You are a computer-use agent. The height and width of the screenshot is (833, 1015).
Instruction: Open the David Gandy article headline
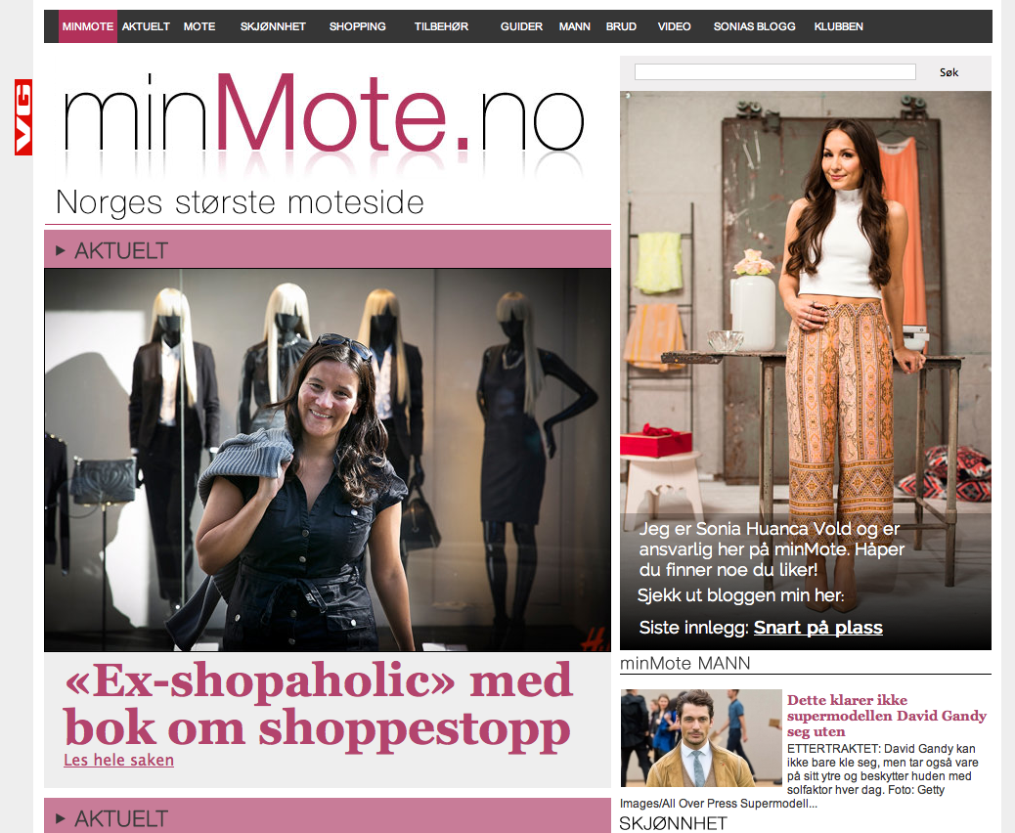(886, 716)
